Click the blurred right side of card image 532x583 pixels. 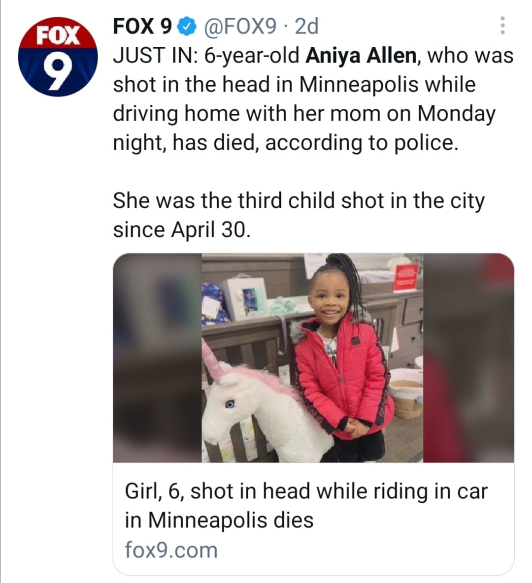click(468, 358)
